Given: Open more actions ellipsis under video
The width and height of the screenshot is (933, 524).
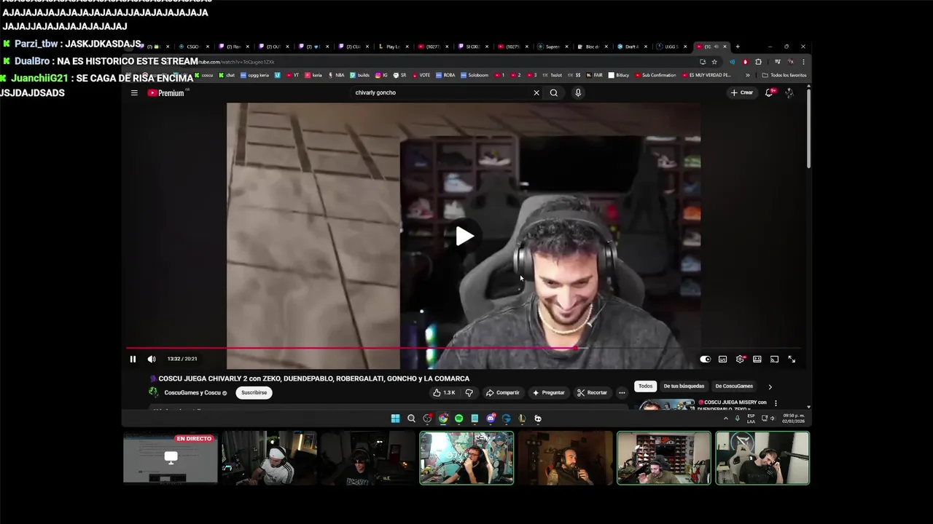Looking at the screenshot, I should [622, 392].
